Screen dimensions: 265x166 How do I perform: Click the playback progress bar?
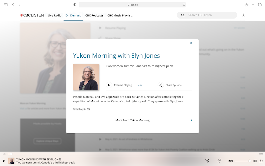[x=132, y=154]
